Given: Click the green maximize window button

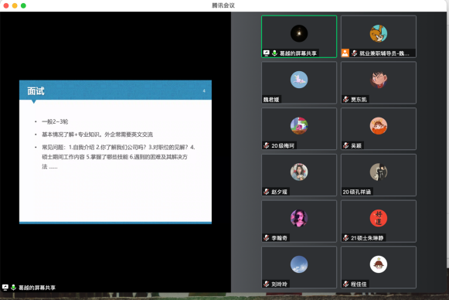Looking at the screenshot, I should point(23,5).
